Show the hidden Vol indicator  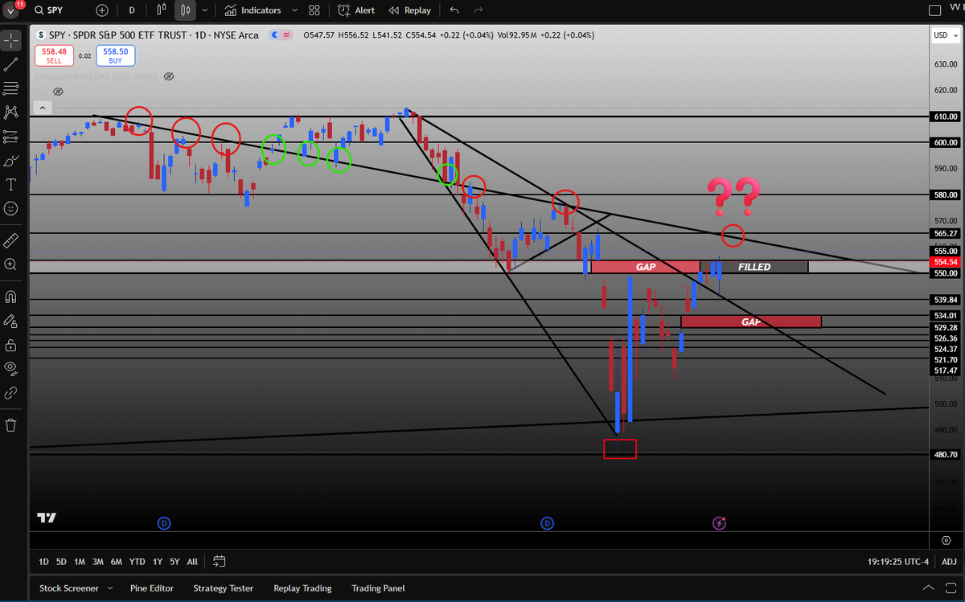pyautogui.click(x=58, y=92)
